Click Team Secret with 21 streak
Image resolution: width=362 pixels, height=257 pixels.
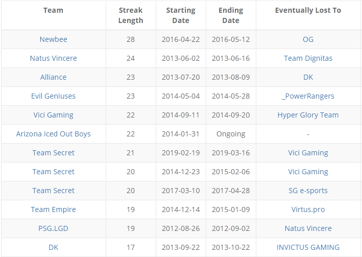53,153
